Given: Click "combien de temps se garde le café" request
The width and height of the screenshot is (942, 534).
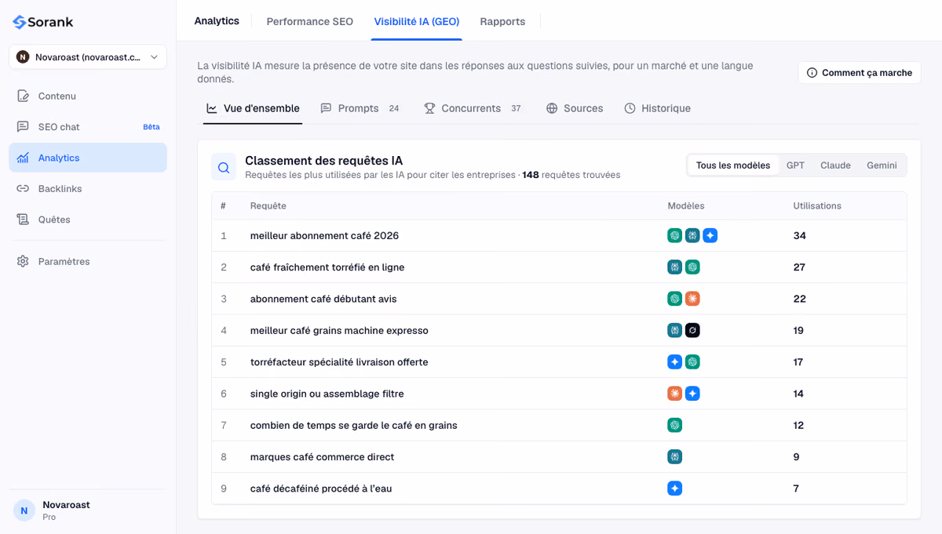Looking at the screenshot, I should click(354, 426).
